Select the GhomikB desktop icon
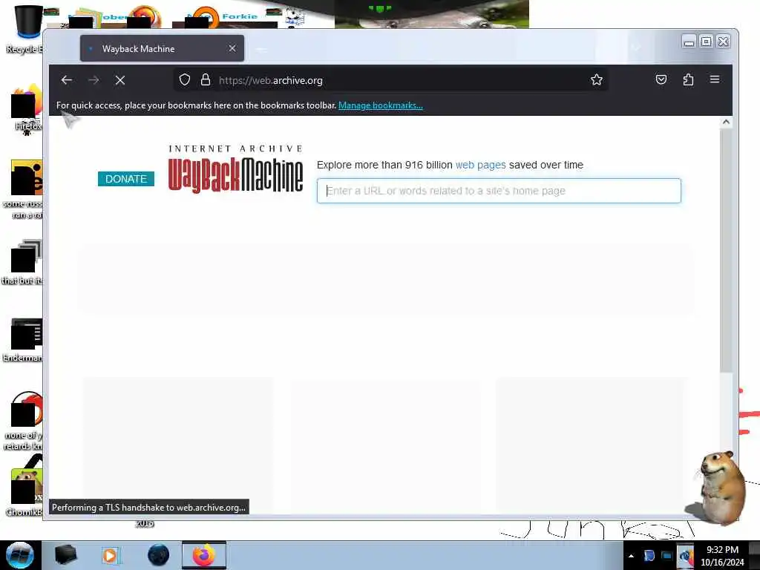760x570 pixels. coord(24,492)
